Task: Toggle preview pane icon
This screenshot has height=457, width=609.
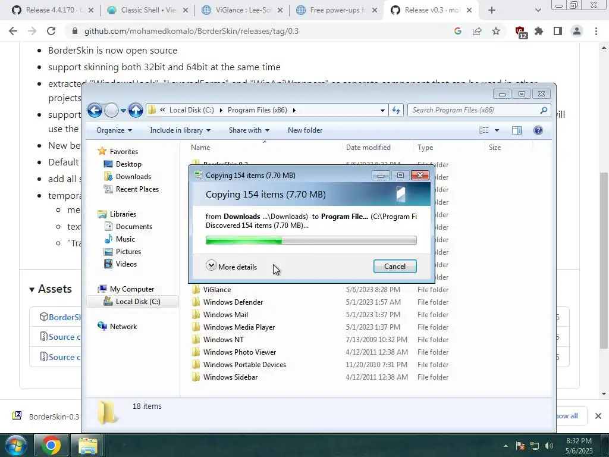Action: (517, 130)
